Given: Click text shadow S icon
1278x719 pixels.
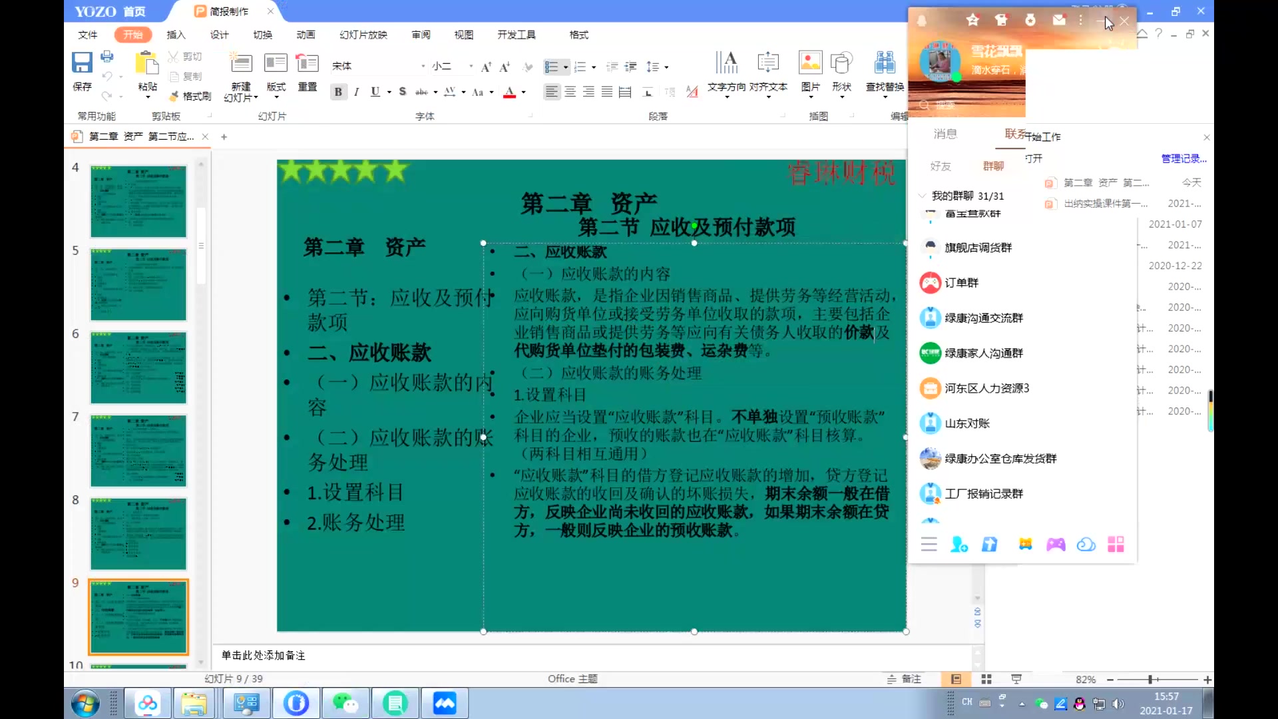Looking at the screenshot, I should coord(403,92).
